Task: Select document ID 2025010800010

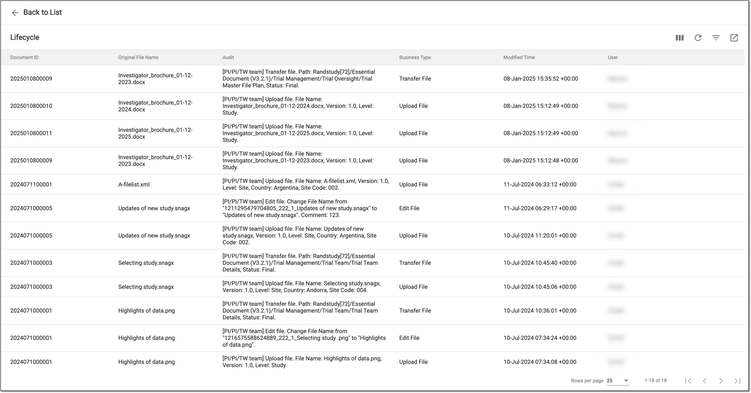Action: (31, 106)
